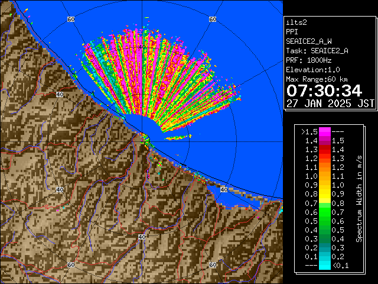This screenshot has height=284, width=378.
Task: Click the 'Task: SEAICE2_A' line
Action: [317, 51]
